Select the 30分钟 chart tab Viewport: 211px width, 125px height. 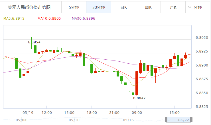tap(99, 7)
